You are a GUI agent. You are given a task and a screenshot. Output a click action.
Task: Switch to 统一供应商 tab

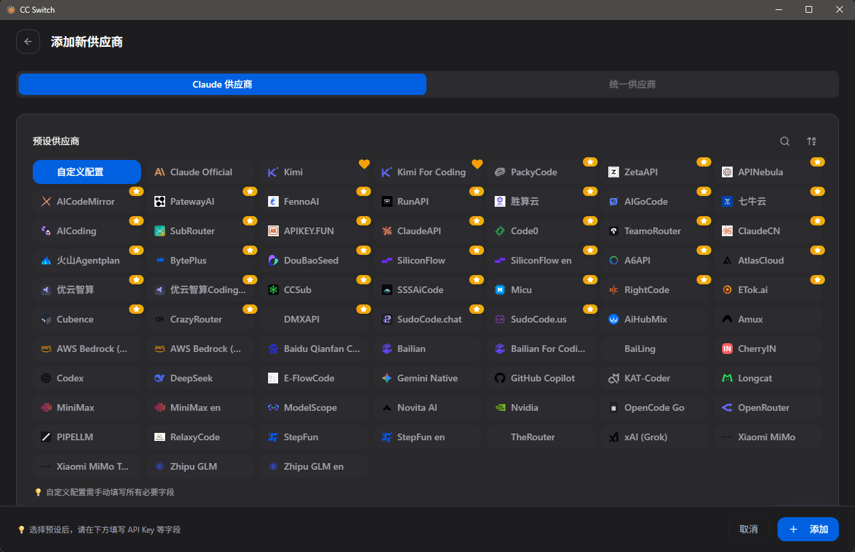click(x=632, y=84)
